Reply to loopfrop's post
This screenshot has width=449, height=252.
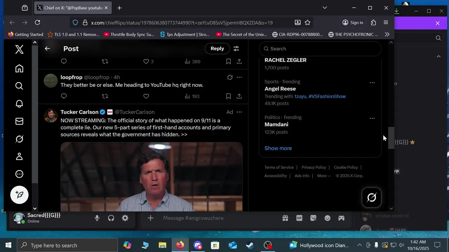pyautogui.click(x=64, y=96)
